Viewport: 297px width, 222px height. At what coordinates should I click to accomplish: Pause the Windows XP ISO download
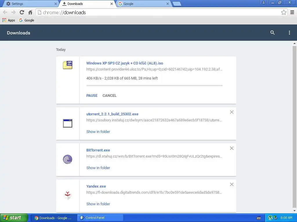[x=92, y=95]
